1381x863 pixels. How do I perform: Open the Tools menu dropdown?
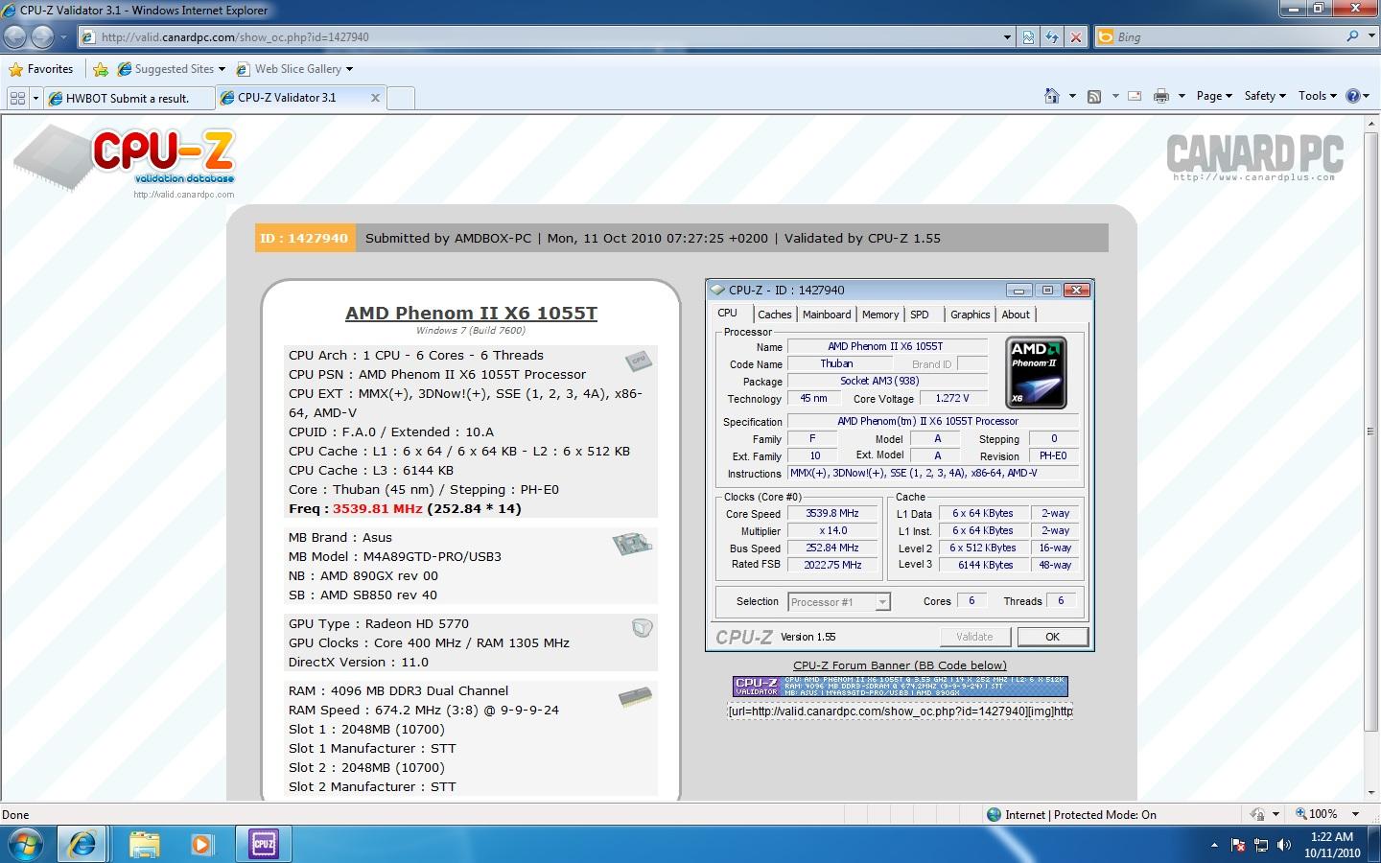[x=1318, y=96]
